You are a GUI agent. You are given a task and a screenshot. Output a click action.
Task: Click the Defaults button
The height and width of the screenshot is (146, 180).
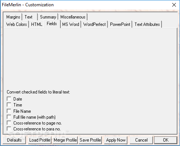pyautogui.click(x=14, y=140)
